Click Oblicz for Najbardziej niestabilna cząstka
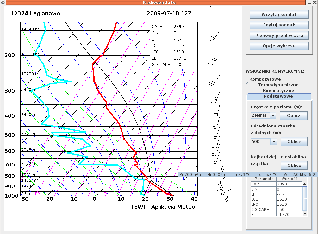This screenshot has height=234, width=318. (294, 165)
